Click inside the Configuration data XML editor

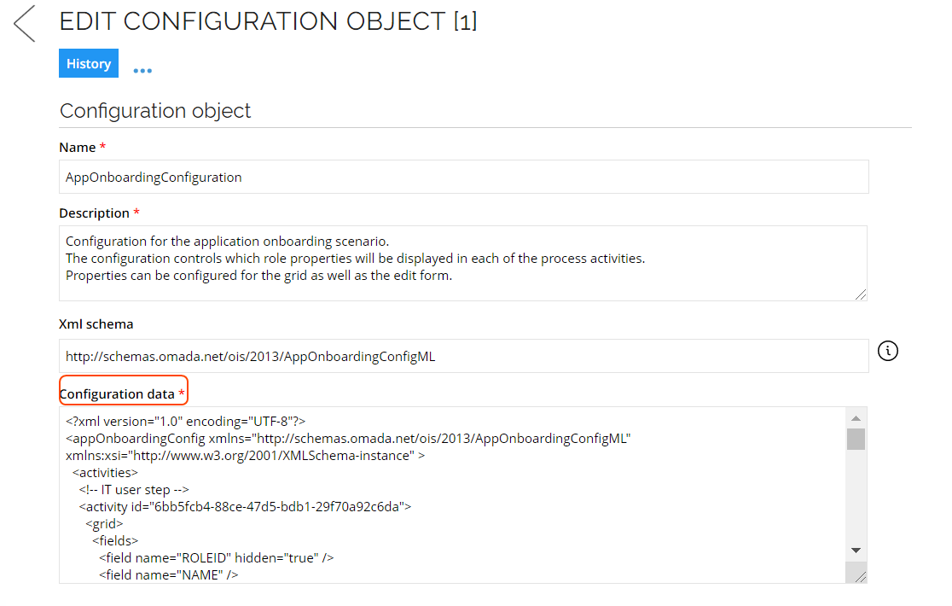[x=452, y=495]
